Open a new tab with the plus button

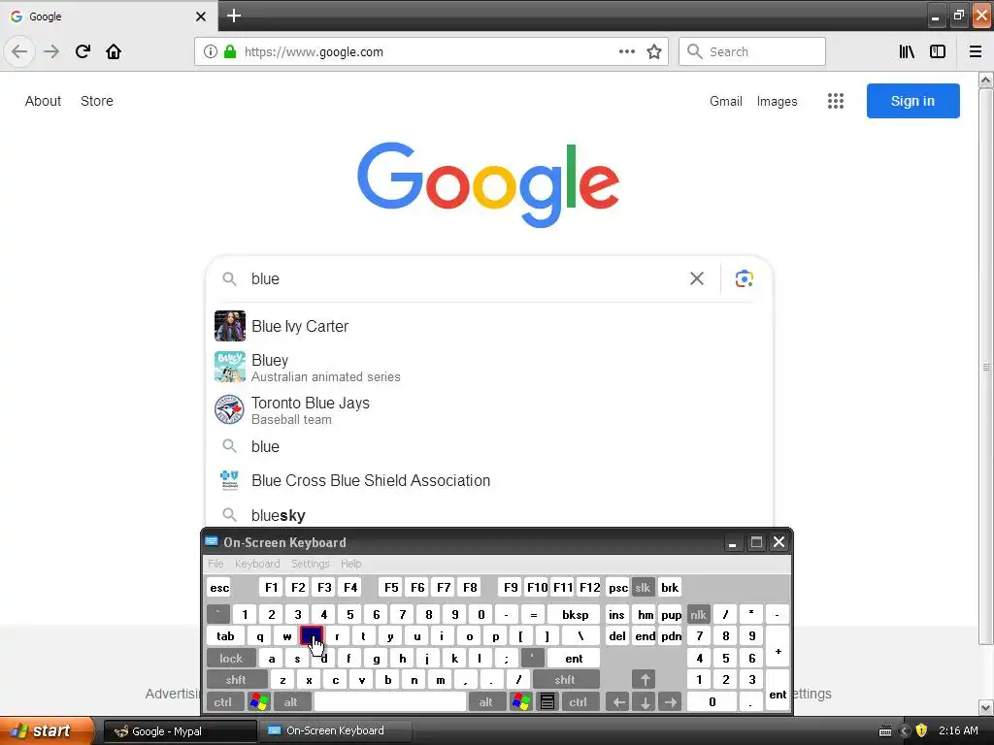pos(234,16)
